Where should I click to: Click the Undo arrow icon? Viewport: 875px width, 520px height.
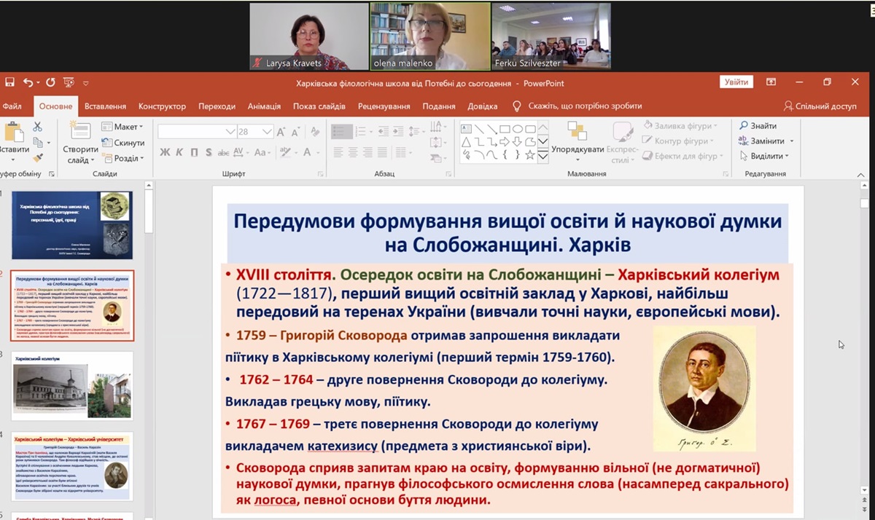28,83
